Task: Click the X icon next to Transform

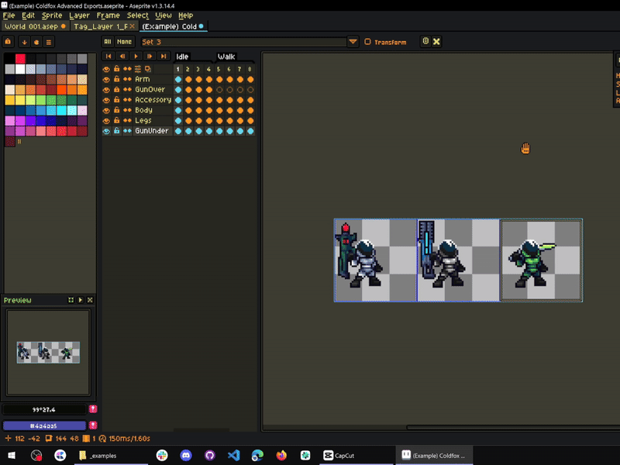Action: point(436,42)
